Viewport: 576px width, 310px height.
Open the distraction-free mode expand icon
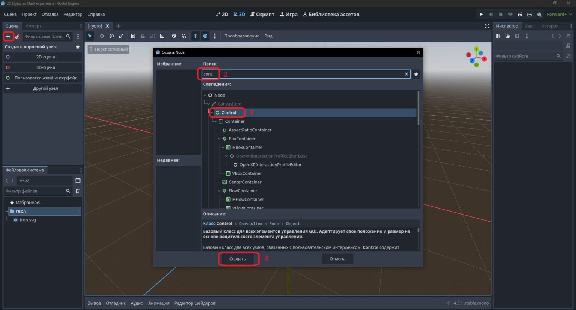487,26
